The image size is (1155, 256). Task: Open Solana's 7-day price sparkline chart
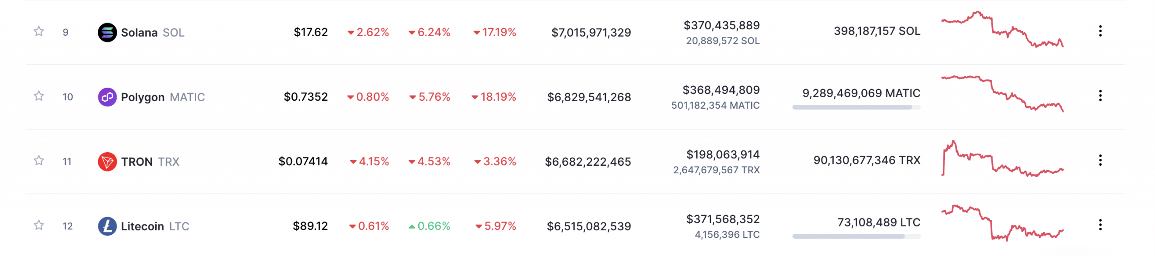point(1002,30)
